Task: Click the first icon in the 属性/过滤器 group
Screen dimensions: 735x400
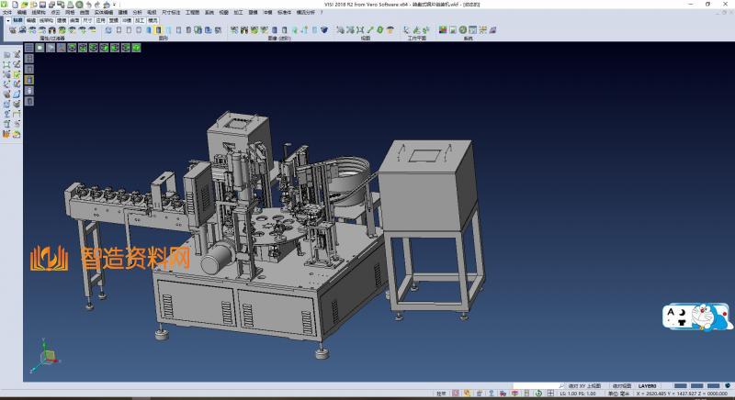Action: click(x=13, y=30)
